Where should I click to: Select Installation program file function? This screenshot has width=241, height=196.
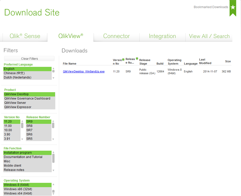[27, 153]
